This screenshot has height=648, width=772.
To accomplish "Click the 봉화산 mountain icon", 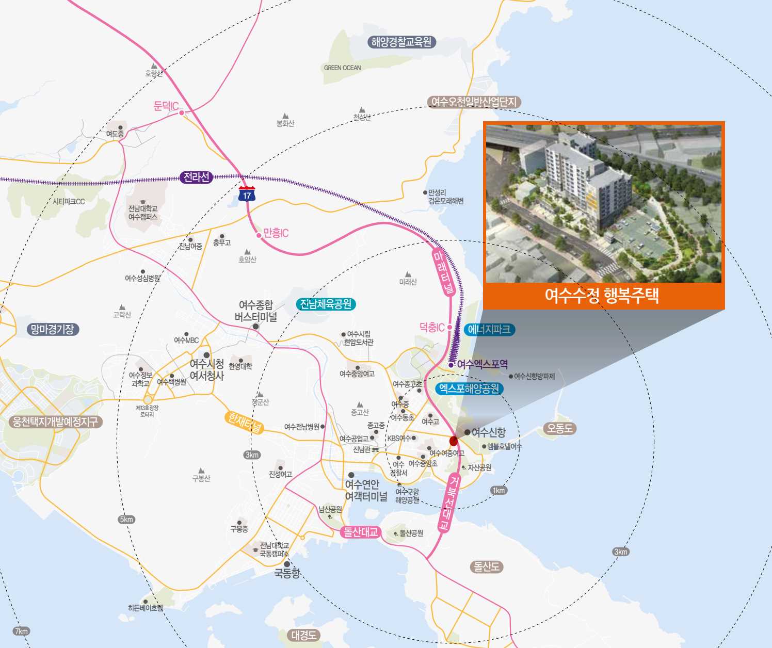I will (285, 117).
